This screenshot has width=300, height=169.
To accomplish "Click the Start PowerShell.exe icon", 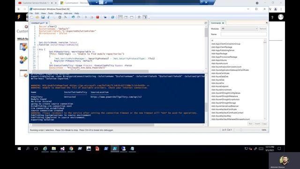I will [x=112, y=17].
